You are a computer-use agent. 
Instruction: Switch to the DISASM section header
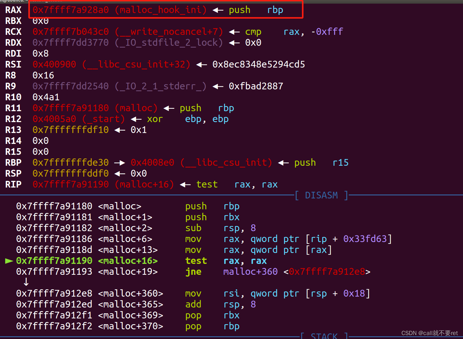(x=321, y=195)
